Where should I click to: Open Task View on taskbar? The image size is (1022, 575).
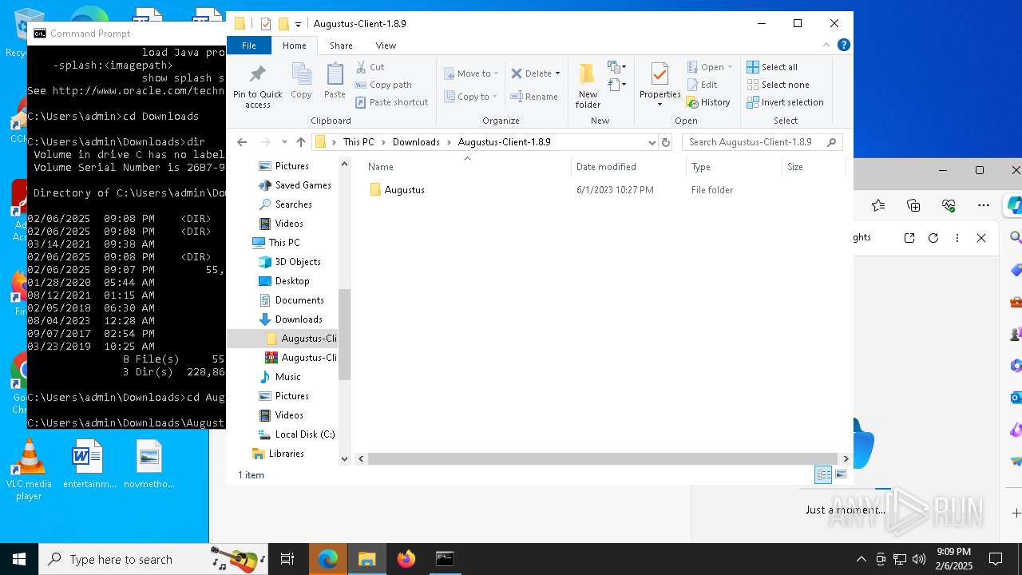[x=287, y=559]
